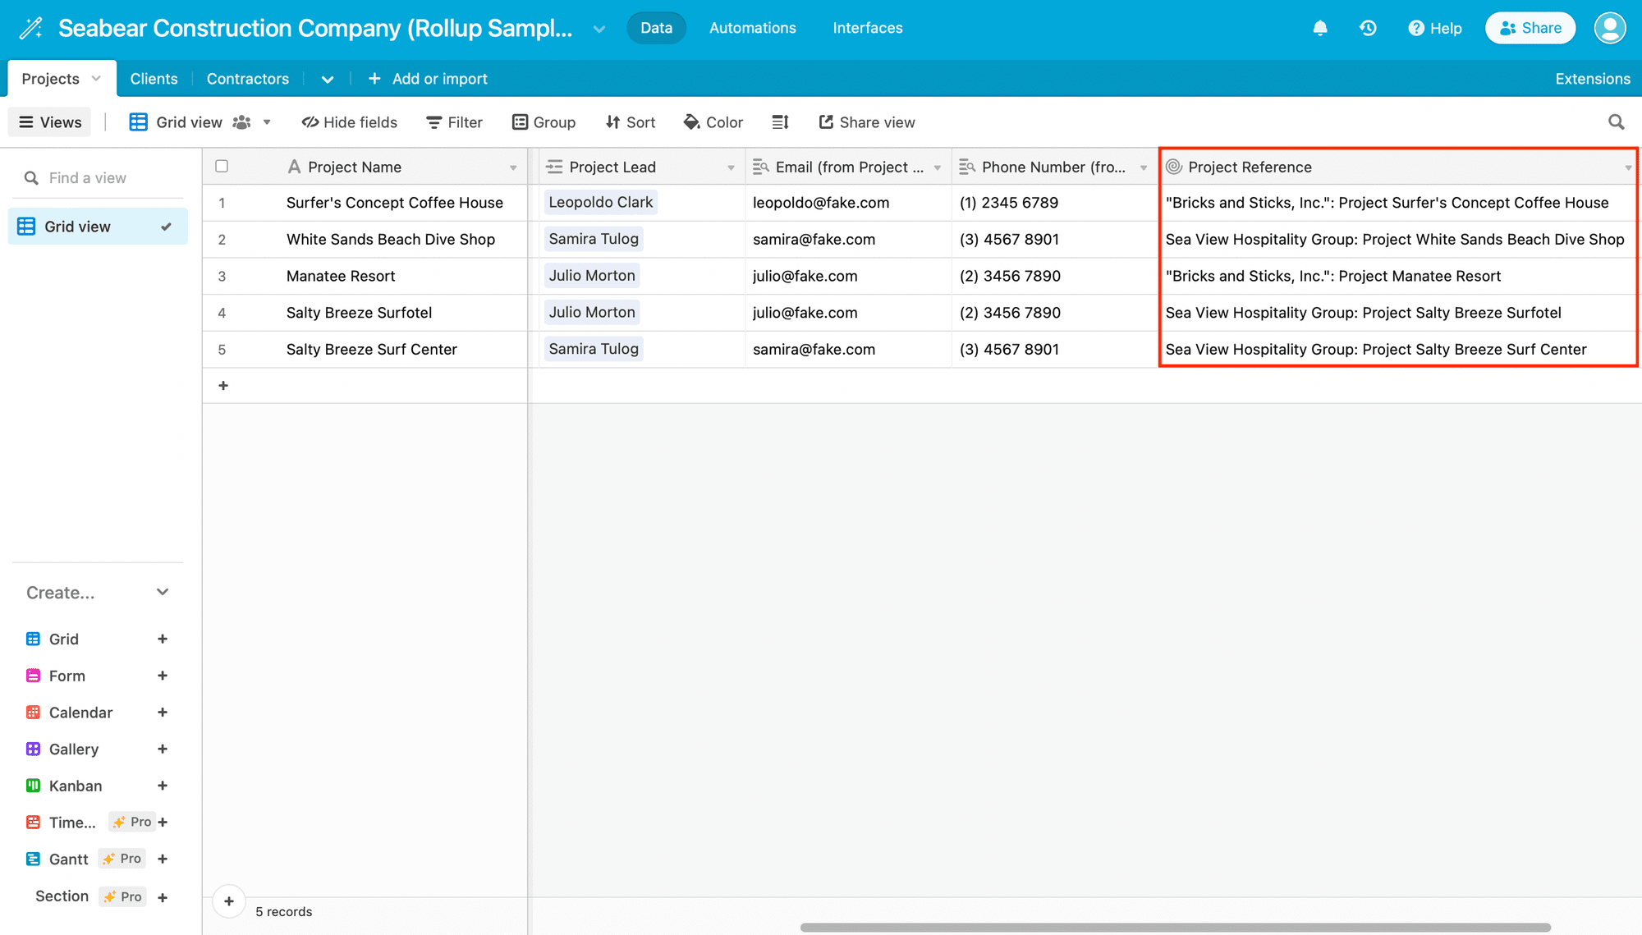Open the Projects table tab dropdown arrow
Viewport: 1642px width, 935px height.
coord(96,78)
